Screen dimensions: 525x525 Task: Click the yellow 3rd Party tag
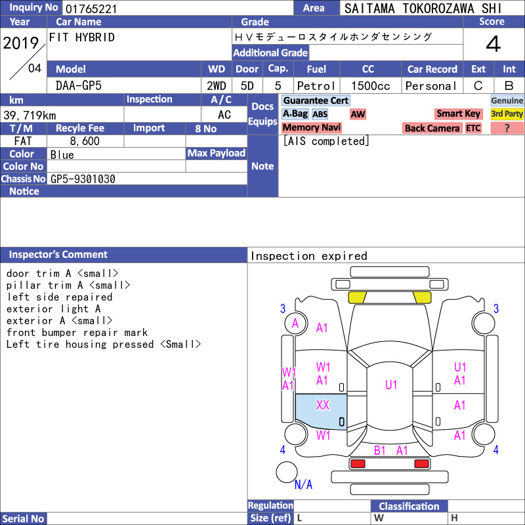click(x=507, y=114)
